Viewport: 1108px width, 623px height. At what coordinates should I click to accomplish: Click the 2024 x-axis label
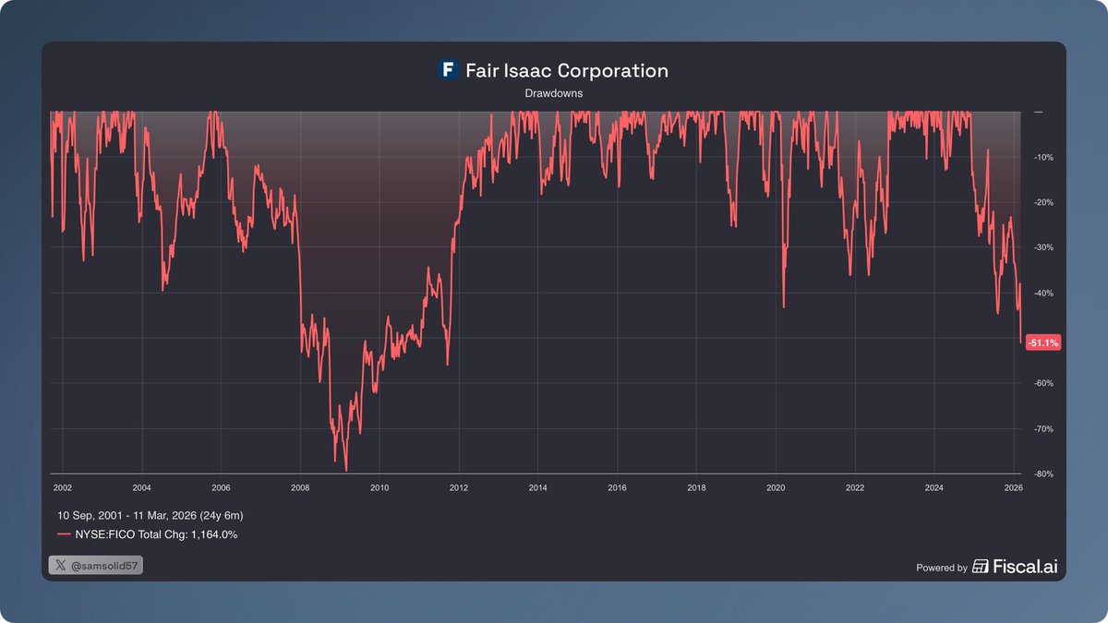(x=934, y=486)
